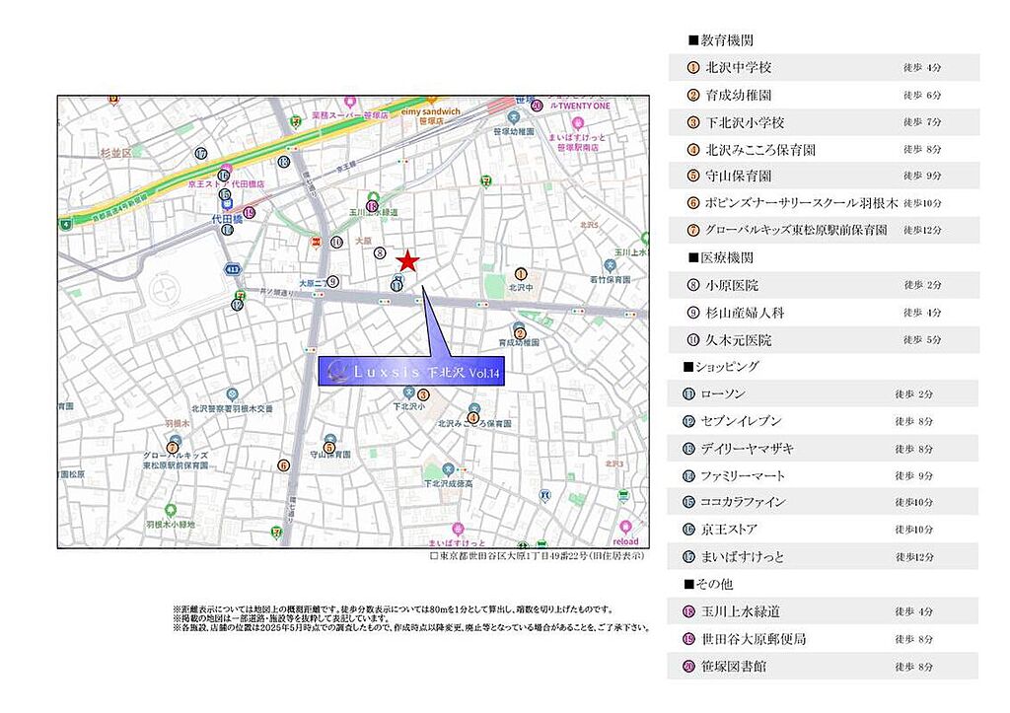This screenshot has height=713, width=1010.
Task: Select map marker 1 near 北沢中
Action: point(522,273)
